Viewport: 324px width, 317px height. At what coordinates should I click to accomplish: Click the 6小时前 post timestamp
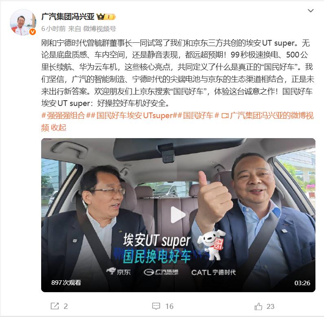click(x=53, y=29)
